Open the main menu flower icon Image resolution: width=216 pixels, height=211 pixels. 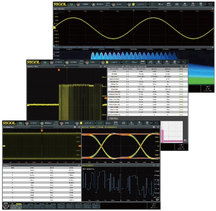pos(6,206)
